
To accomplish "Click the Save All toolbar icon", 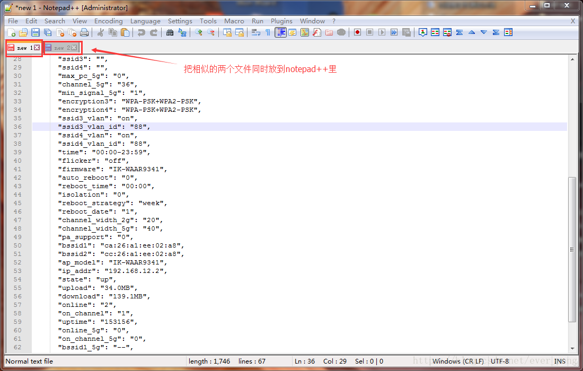I will (48, 32).
